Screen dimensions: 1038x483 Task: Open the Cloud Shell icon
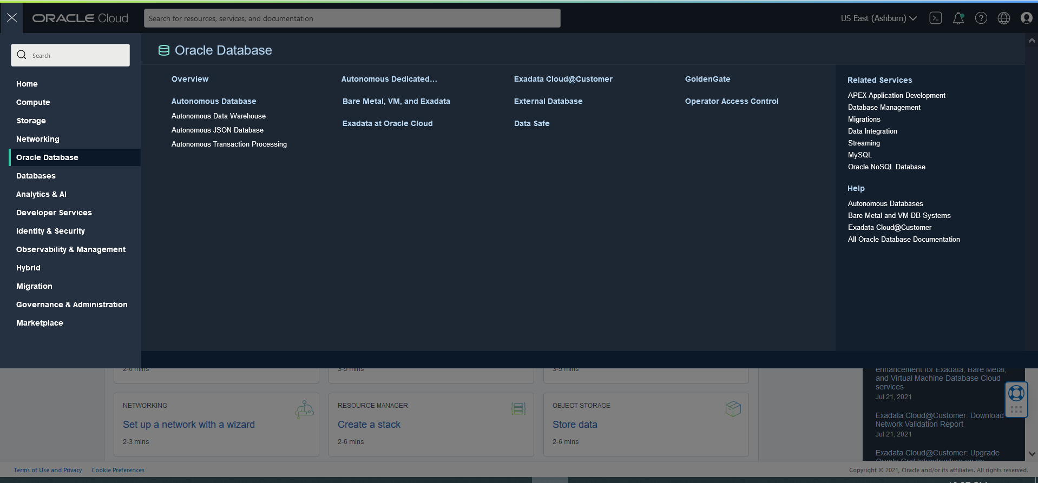tap(935, 18)
